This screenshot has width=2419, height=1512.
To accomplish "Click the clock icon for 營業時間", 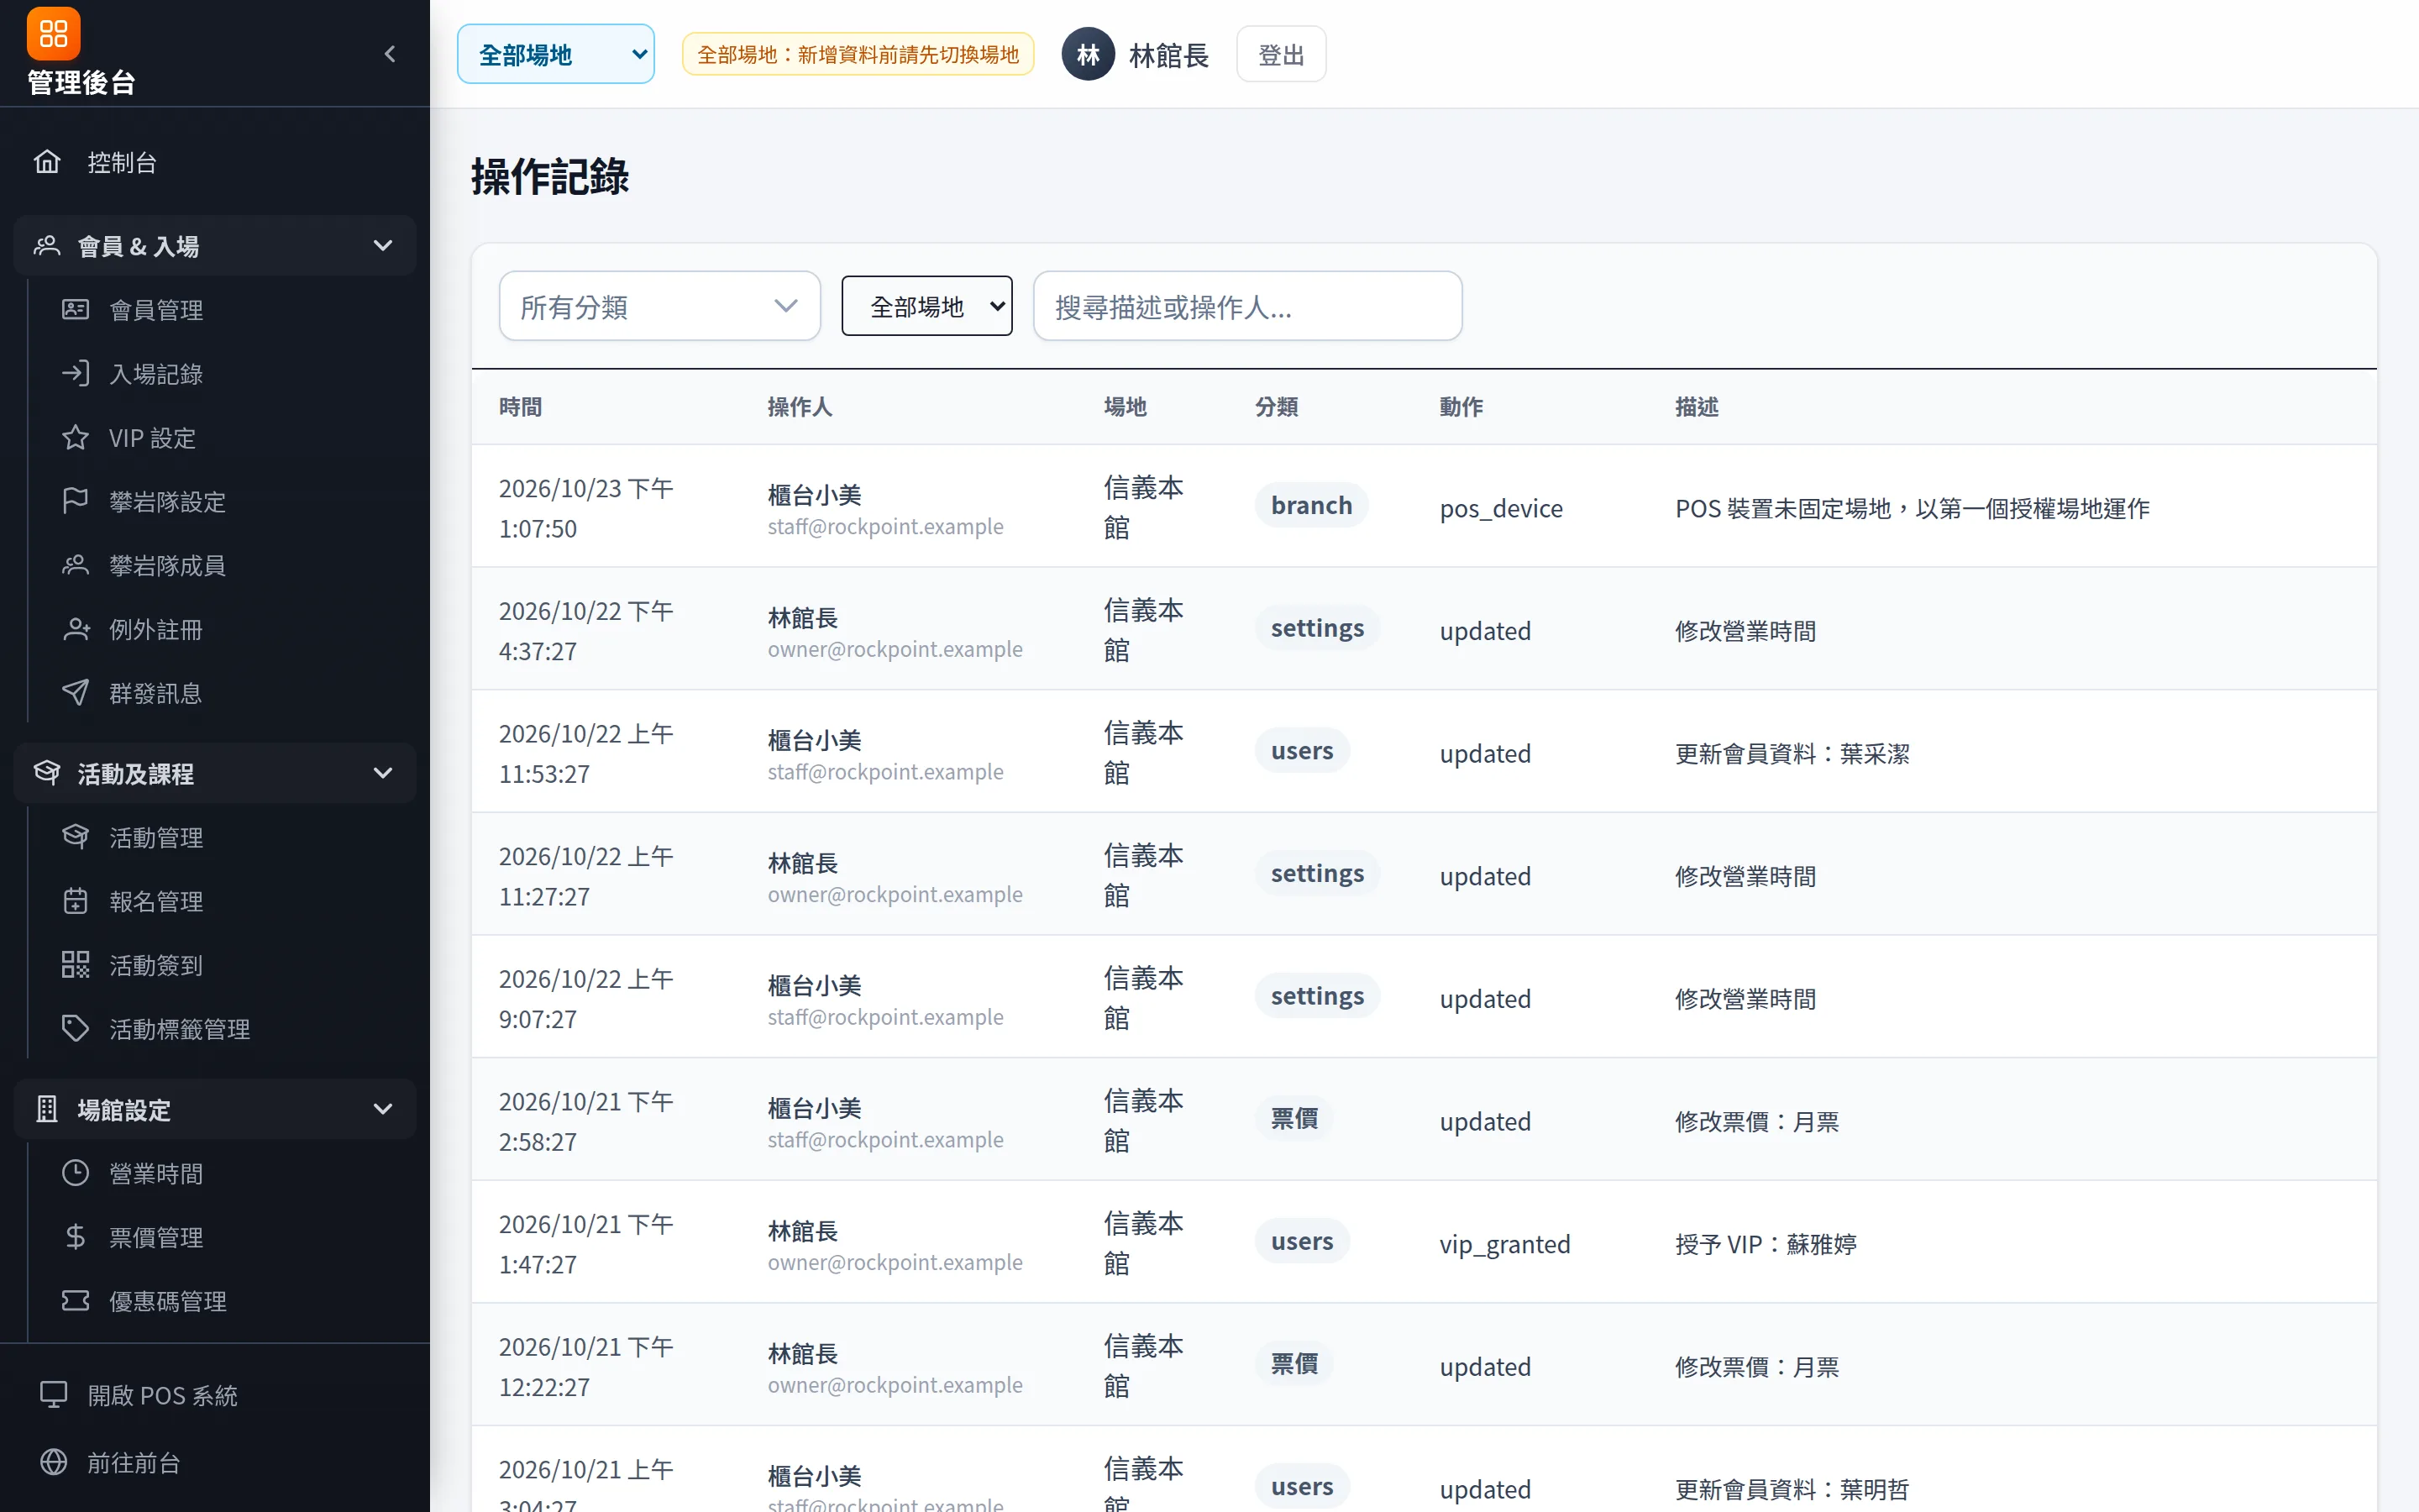I will 75,1173.
